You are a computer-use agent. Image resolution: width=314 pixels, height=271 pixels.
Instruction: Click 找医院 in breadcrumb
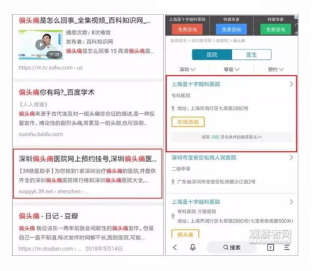[x=222, y=41]
